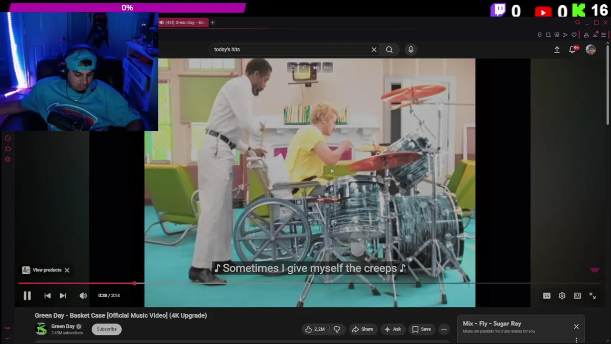Click the Twitch viewer count icon in overlay
611x344 pixels.
click(498, 10)
